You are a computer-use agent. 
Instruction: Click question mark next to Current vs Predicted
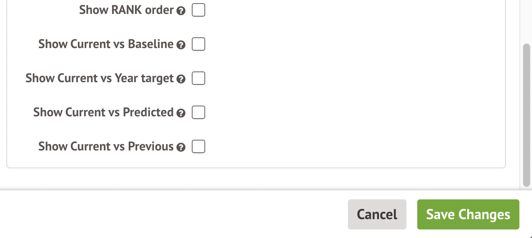tap(181, 114)
